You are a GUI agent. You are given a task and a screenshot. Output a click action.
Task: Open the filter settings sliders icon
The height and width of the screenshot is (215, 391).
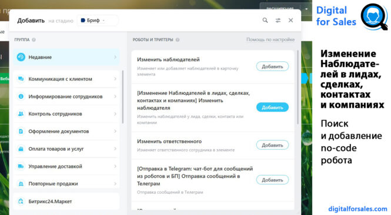pos(278,21)
